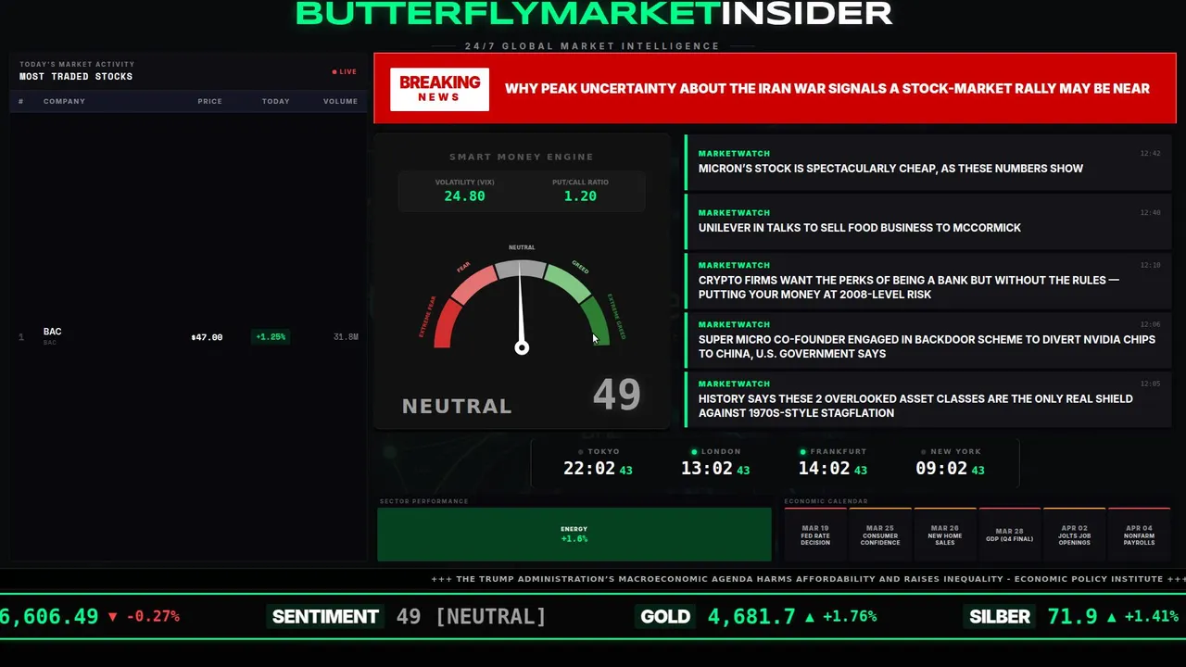Click the Put/Call ratio 1.20

tap(580, 196)
